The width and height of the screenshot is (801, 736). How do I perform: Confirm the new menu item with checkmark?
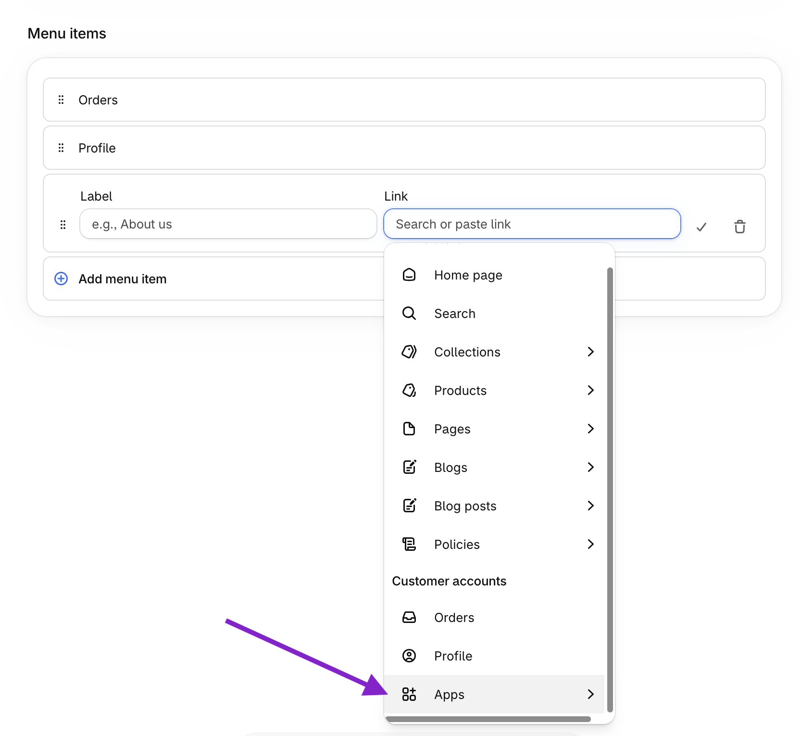[x=701, y=227]
